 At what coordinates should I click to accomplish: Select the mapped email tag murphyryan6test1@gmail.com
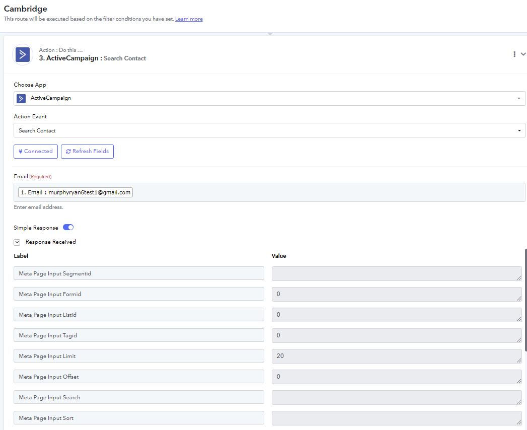tap(76, 192)
